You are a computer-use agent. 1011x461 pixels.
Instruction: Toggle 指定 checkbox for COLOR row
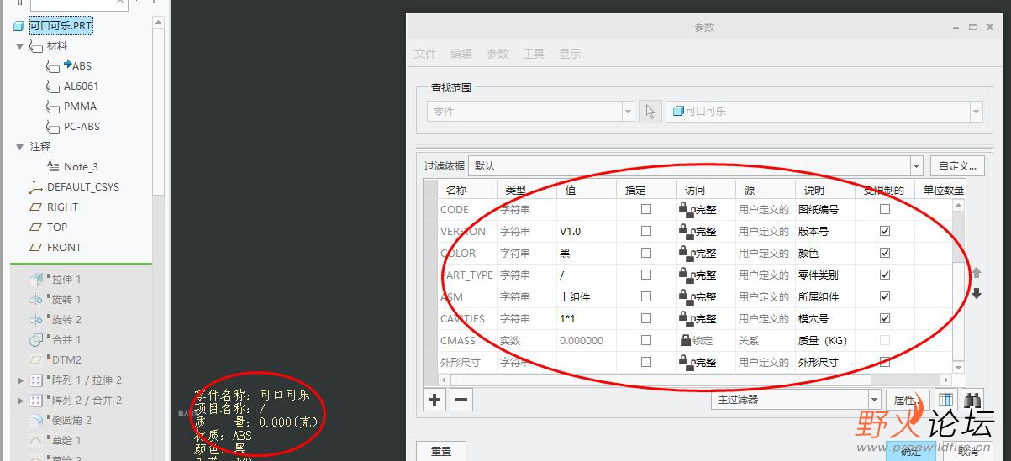tap(645, 253)
